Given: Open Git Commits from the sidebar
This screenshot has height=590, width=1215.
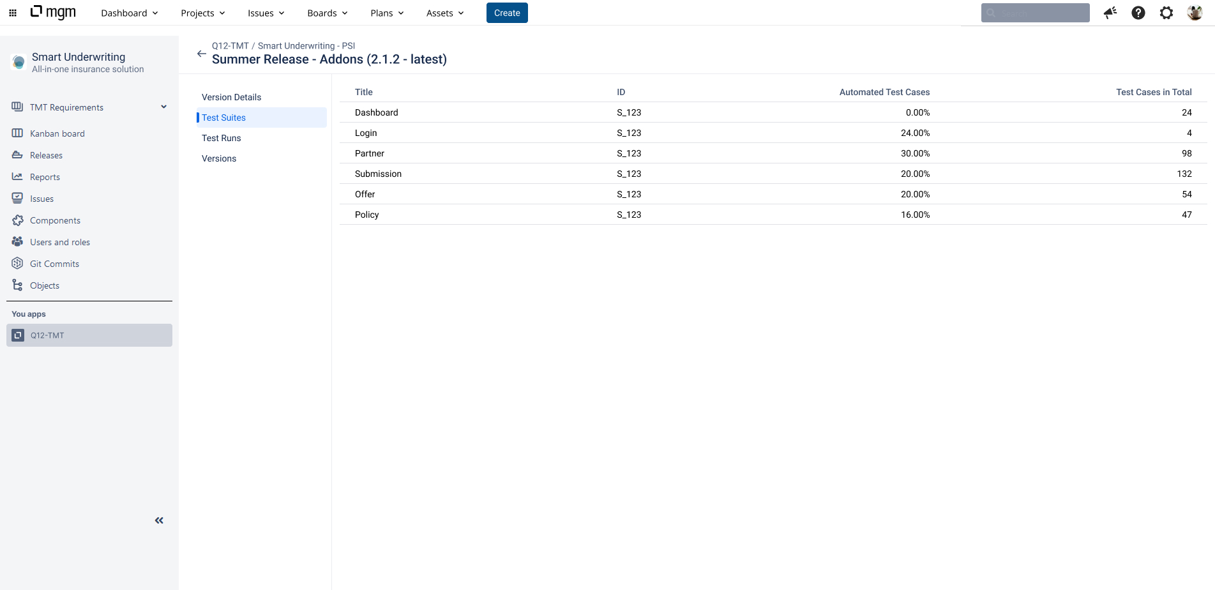Looking at the screenshot, I should point(54,263).
